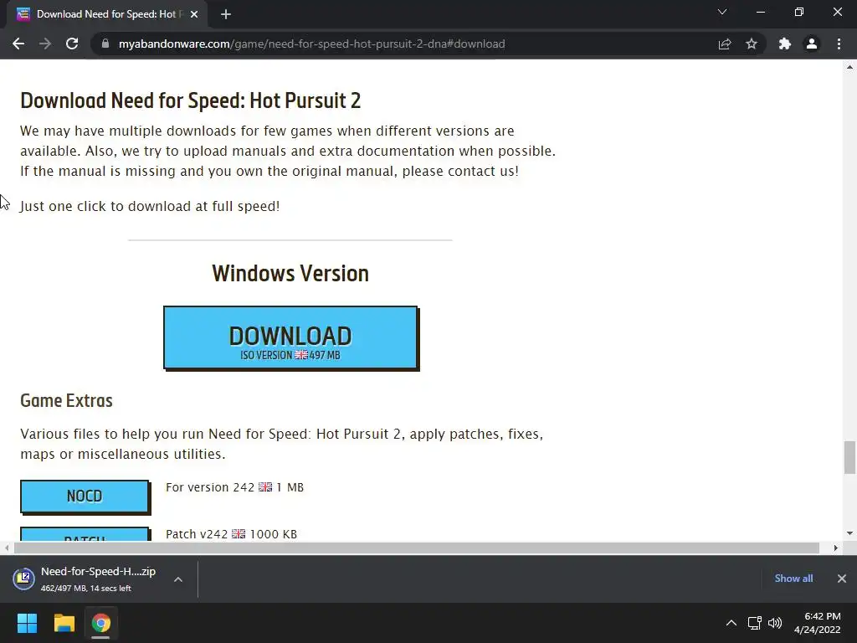Click the scroll up arrow
The image size is (857, 643).
point(849,67)
